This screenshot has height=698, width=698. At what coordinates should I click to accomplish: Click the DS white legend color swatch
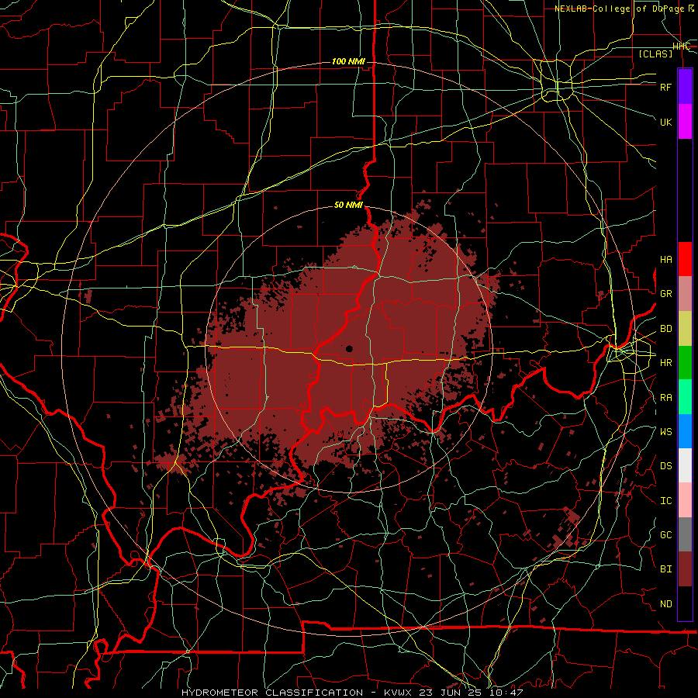[x=685, y=465]
